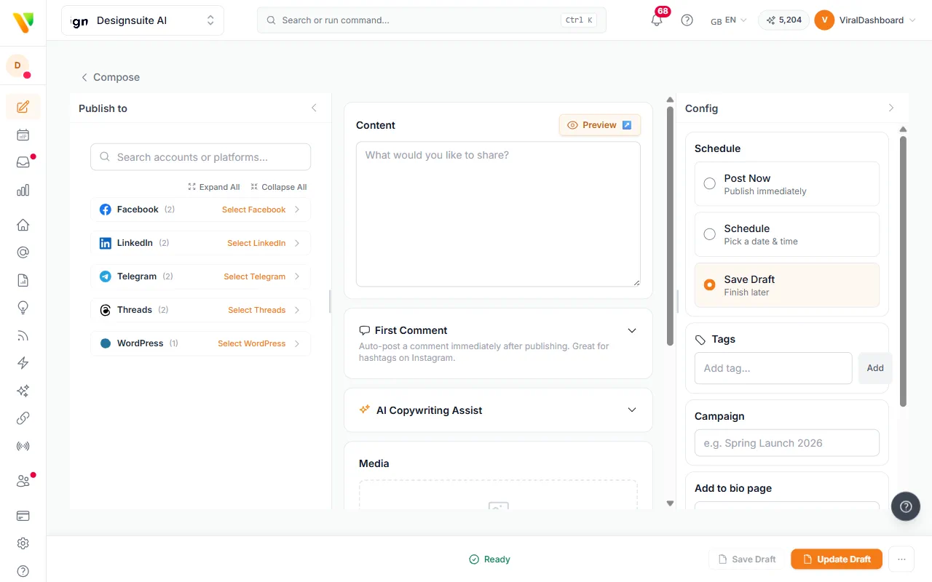Open the inbox icon in sidebar
This screenshot has height=582, width=932.
[x=23, y=162]
